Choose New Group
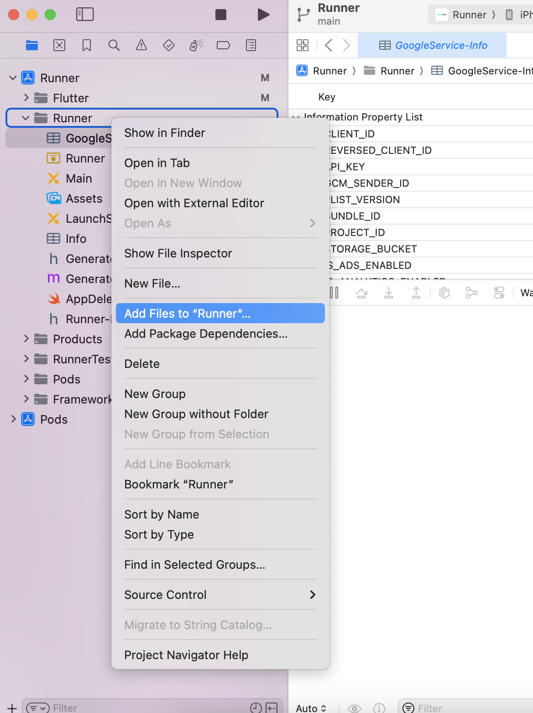Screen dimensions: 533x713 pos(220,394)
